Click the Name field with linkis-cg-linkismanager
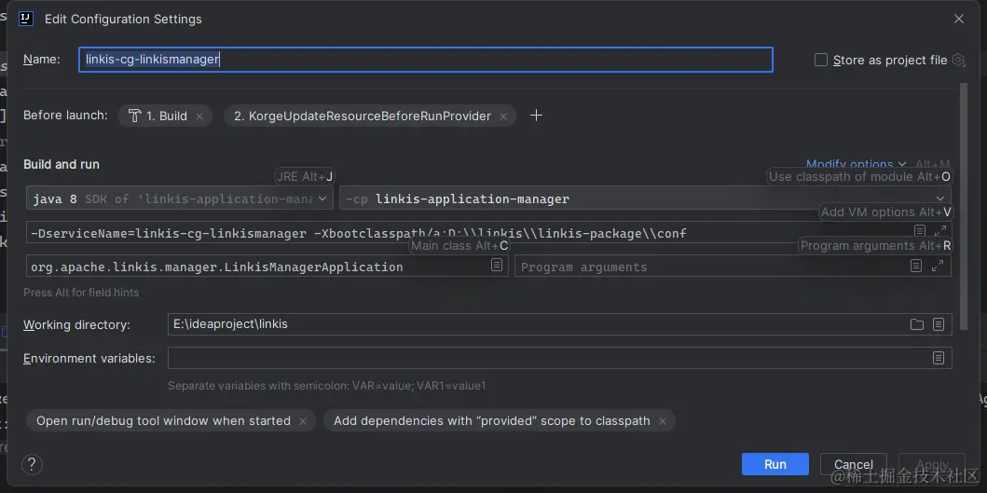This screenshot has height=493, width=987. tap(426, 60)
